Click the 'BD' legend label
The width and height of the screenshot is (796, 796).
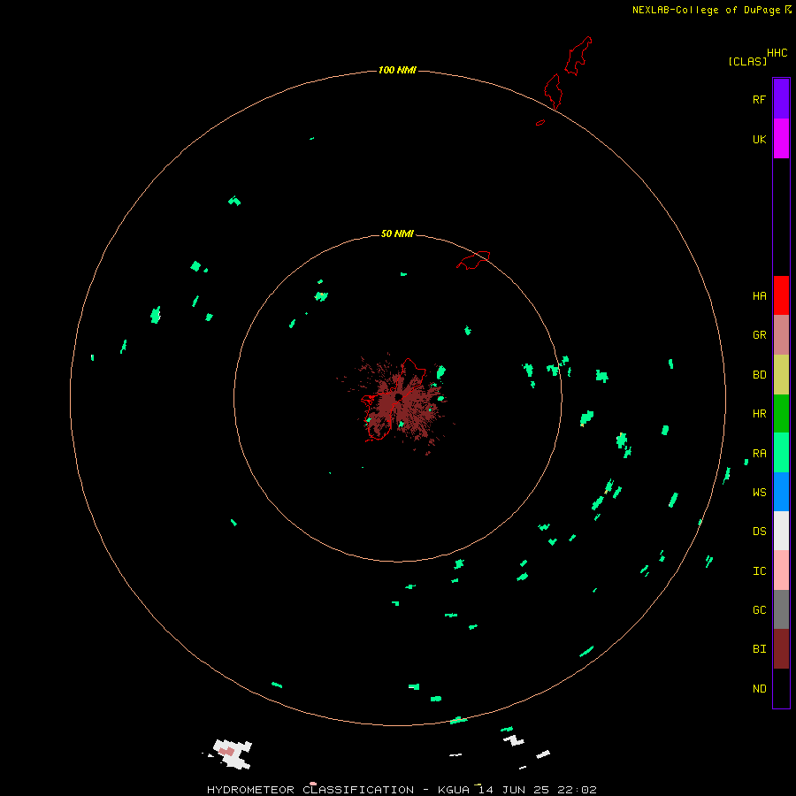coord(759,375)
